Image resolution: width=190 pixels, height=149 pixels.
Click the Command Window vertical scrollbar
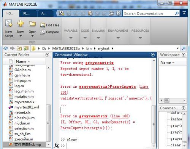[x=154, y=124]
